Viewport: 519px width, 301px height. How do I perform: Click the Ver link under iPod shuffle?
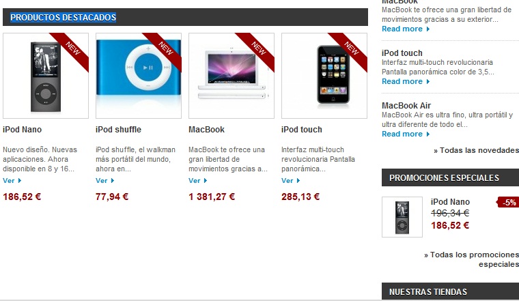click(105, 181)
